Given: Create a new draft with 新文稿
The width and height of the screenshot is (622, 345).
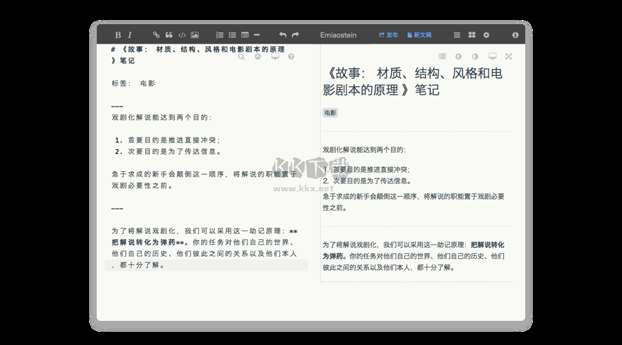Looking at the screenshot, I should pos(419,34).
